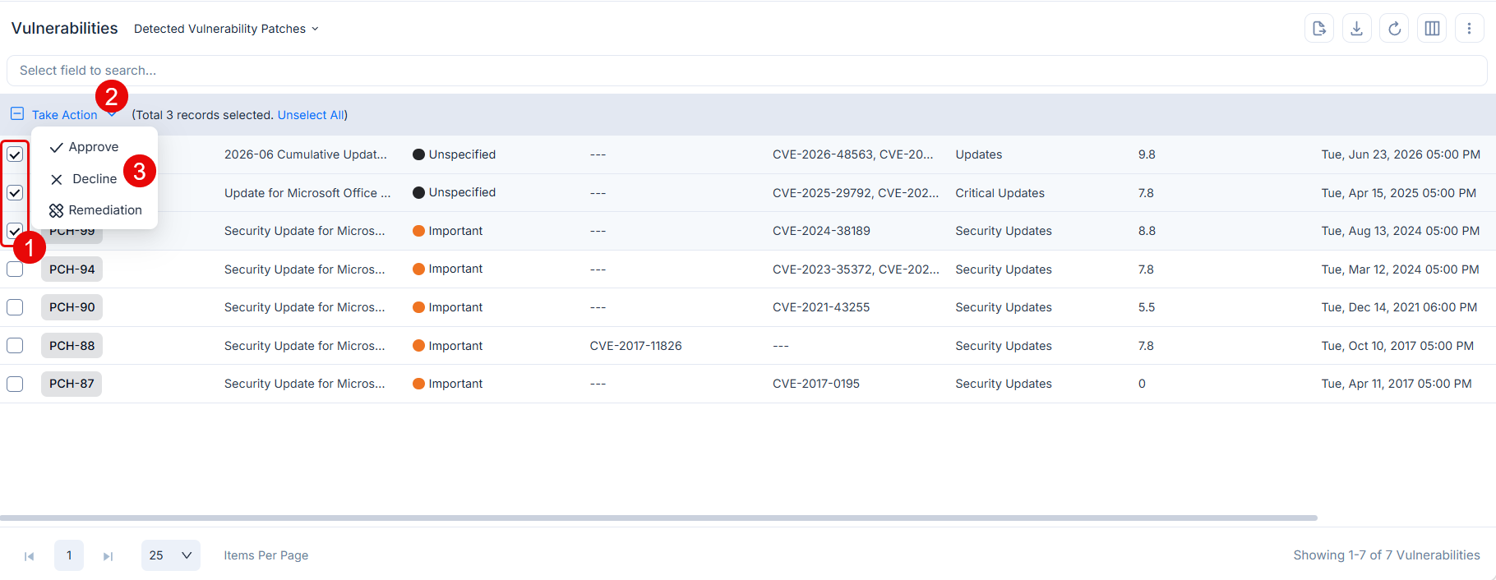
Task: Click the Tue, Apr 11, 2017 date cell
Action: click(x=1397, y=384)
